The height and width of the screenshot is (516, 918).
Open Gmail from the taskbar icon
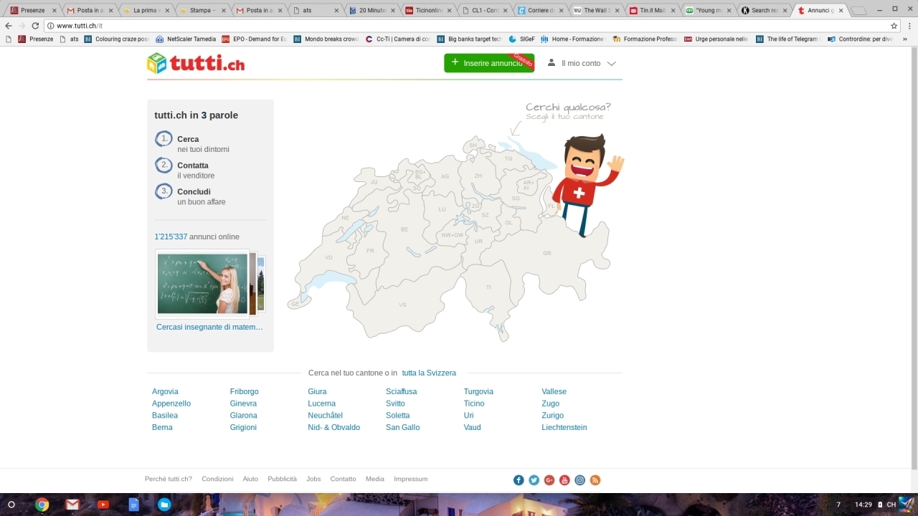[x=72, y=505]
